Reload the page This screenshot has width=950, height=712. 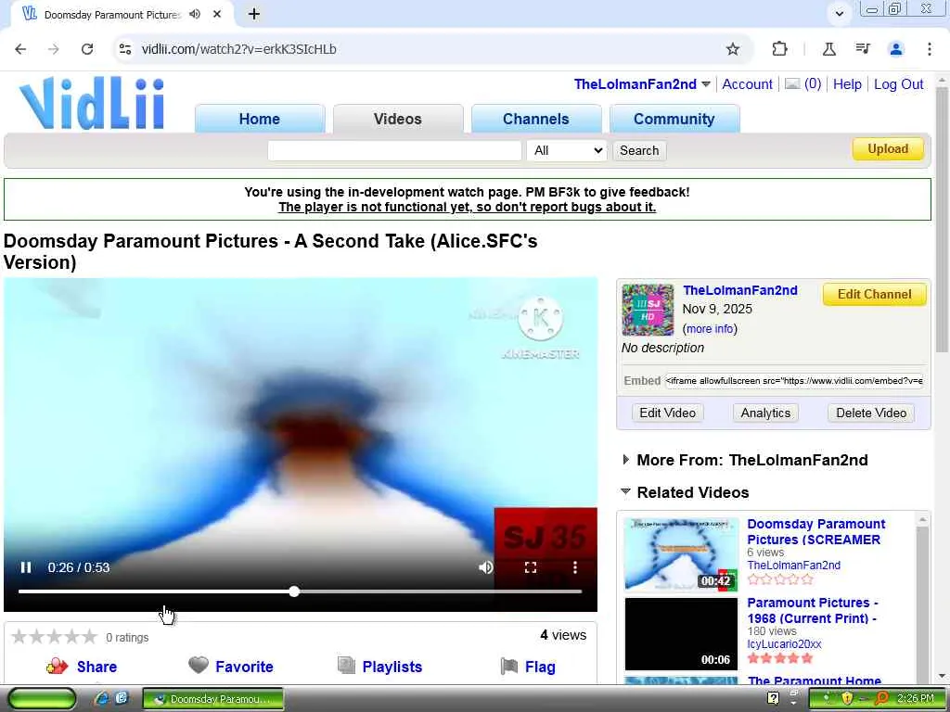tap(87, 49)
